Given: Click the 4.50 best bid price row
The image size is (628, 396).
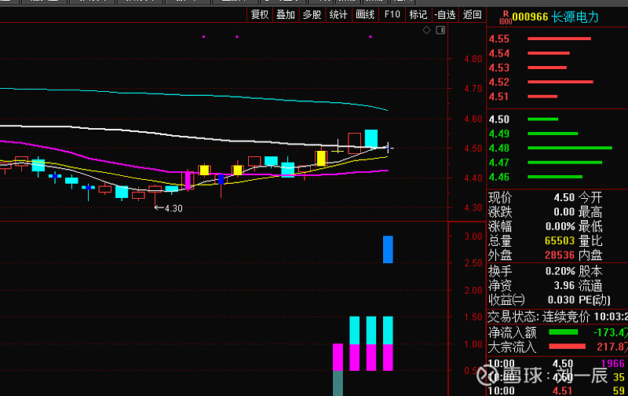Looking at the screenshot, I should (x=499, y=119).
